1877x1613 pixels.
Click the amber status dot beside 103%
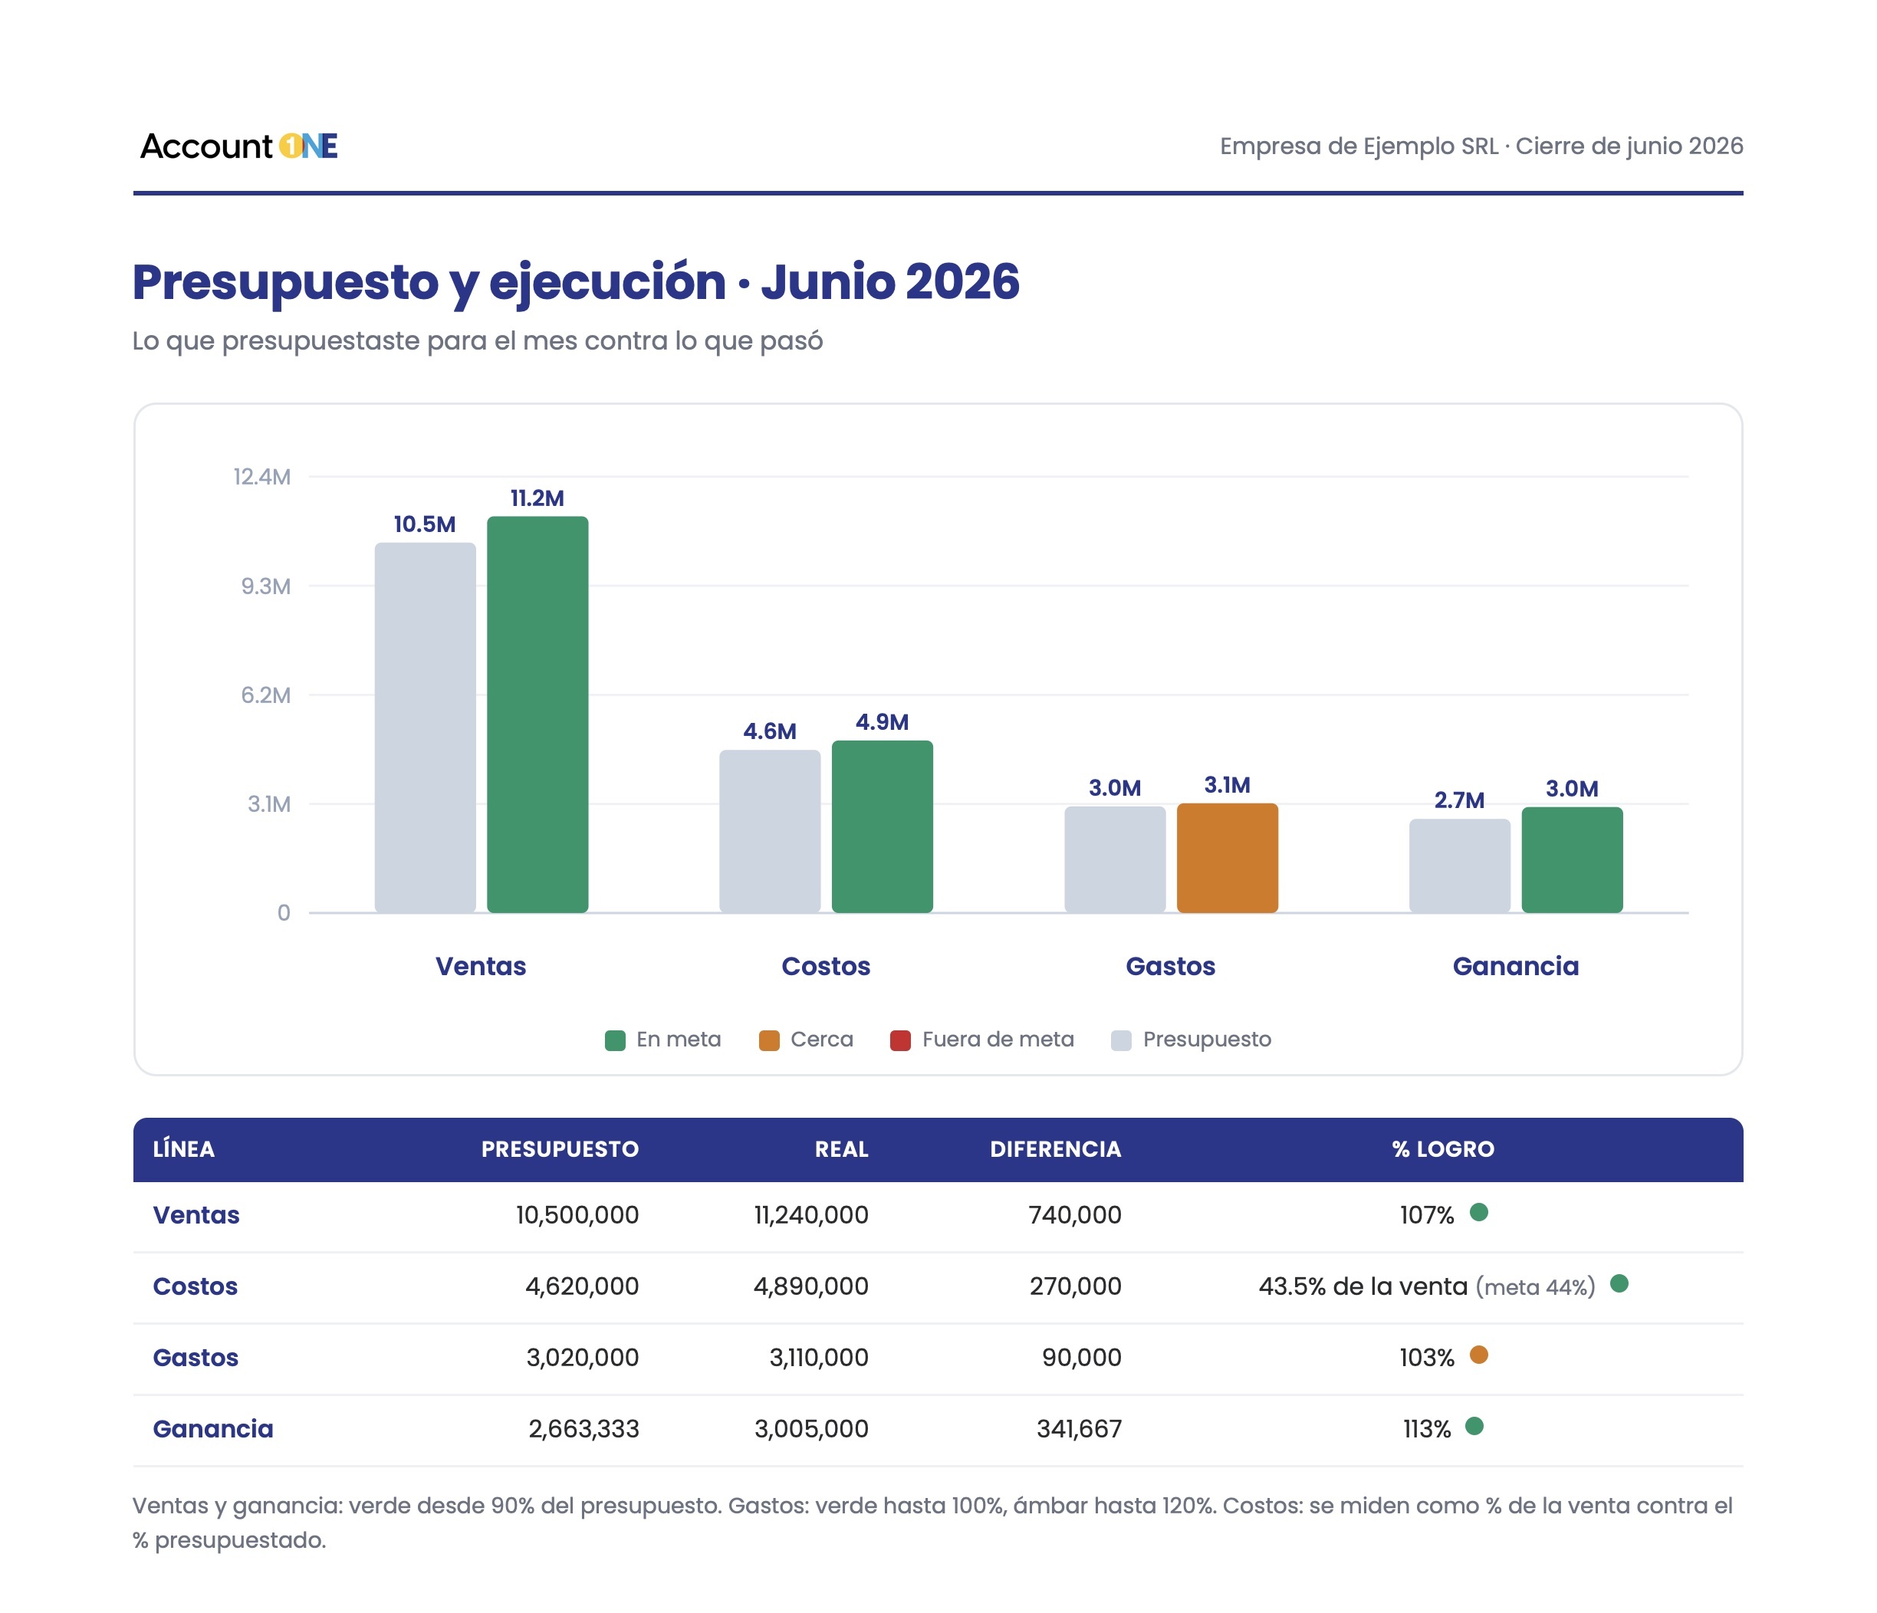pos(1478,1355)
